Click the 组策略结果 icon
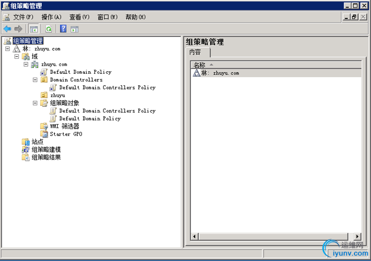The width and height of the screenshot is (371, 261). coord(26,157)
